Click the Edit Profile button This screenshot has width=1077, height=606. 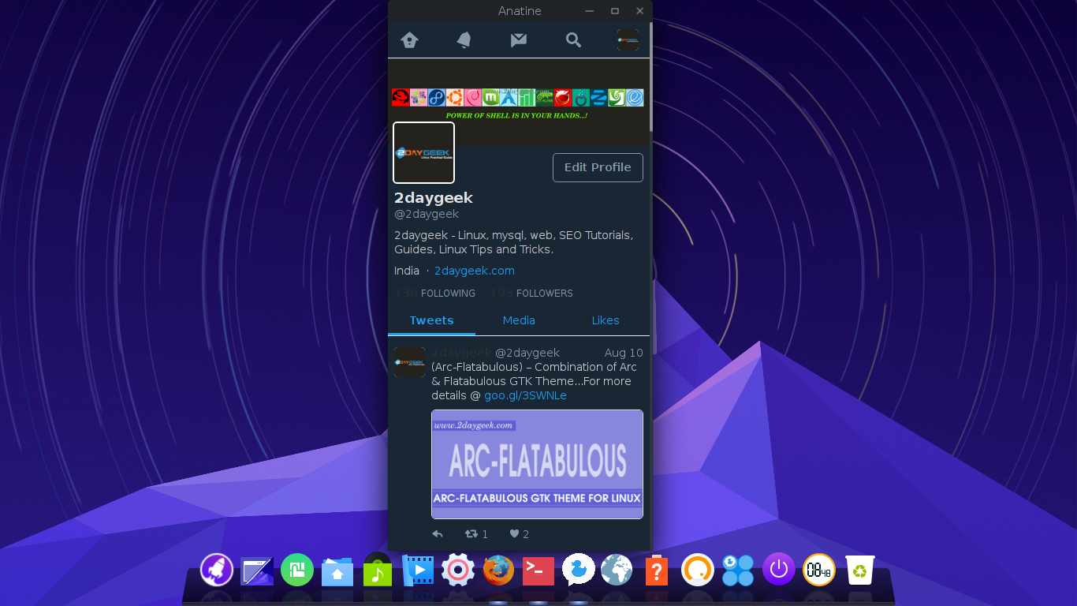pyautogui.click(x=598, y=167)
